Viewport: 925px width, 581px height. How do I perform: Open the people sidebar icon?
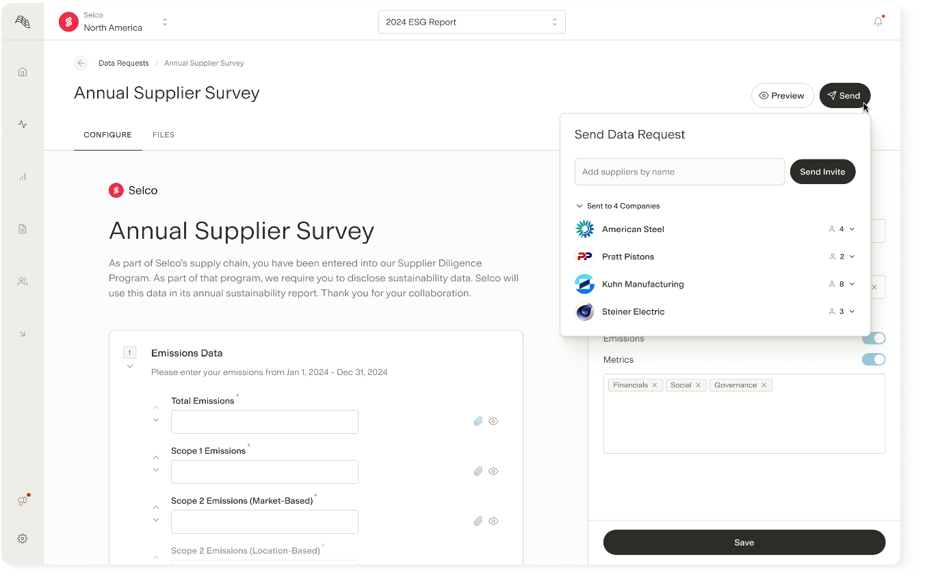coord(23,281)
